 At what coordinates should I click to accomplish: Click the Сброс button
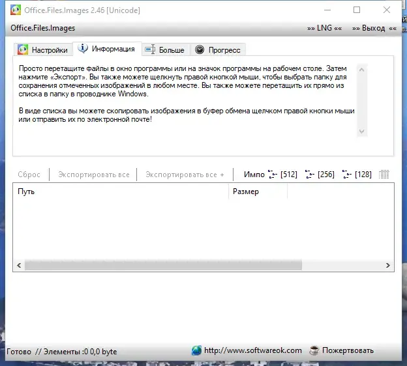29,175
